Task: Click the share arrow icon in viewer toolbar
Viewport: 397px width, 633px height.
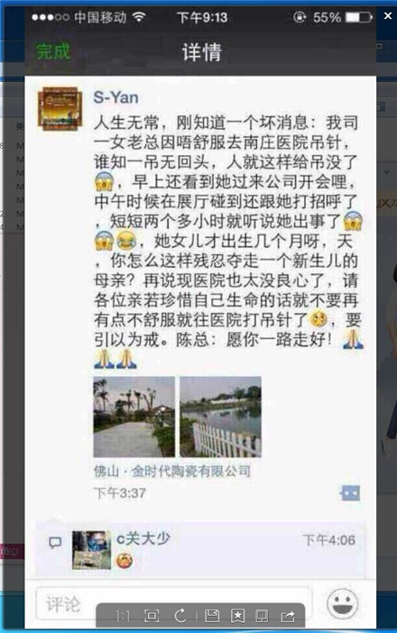Action: 288,616
